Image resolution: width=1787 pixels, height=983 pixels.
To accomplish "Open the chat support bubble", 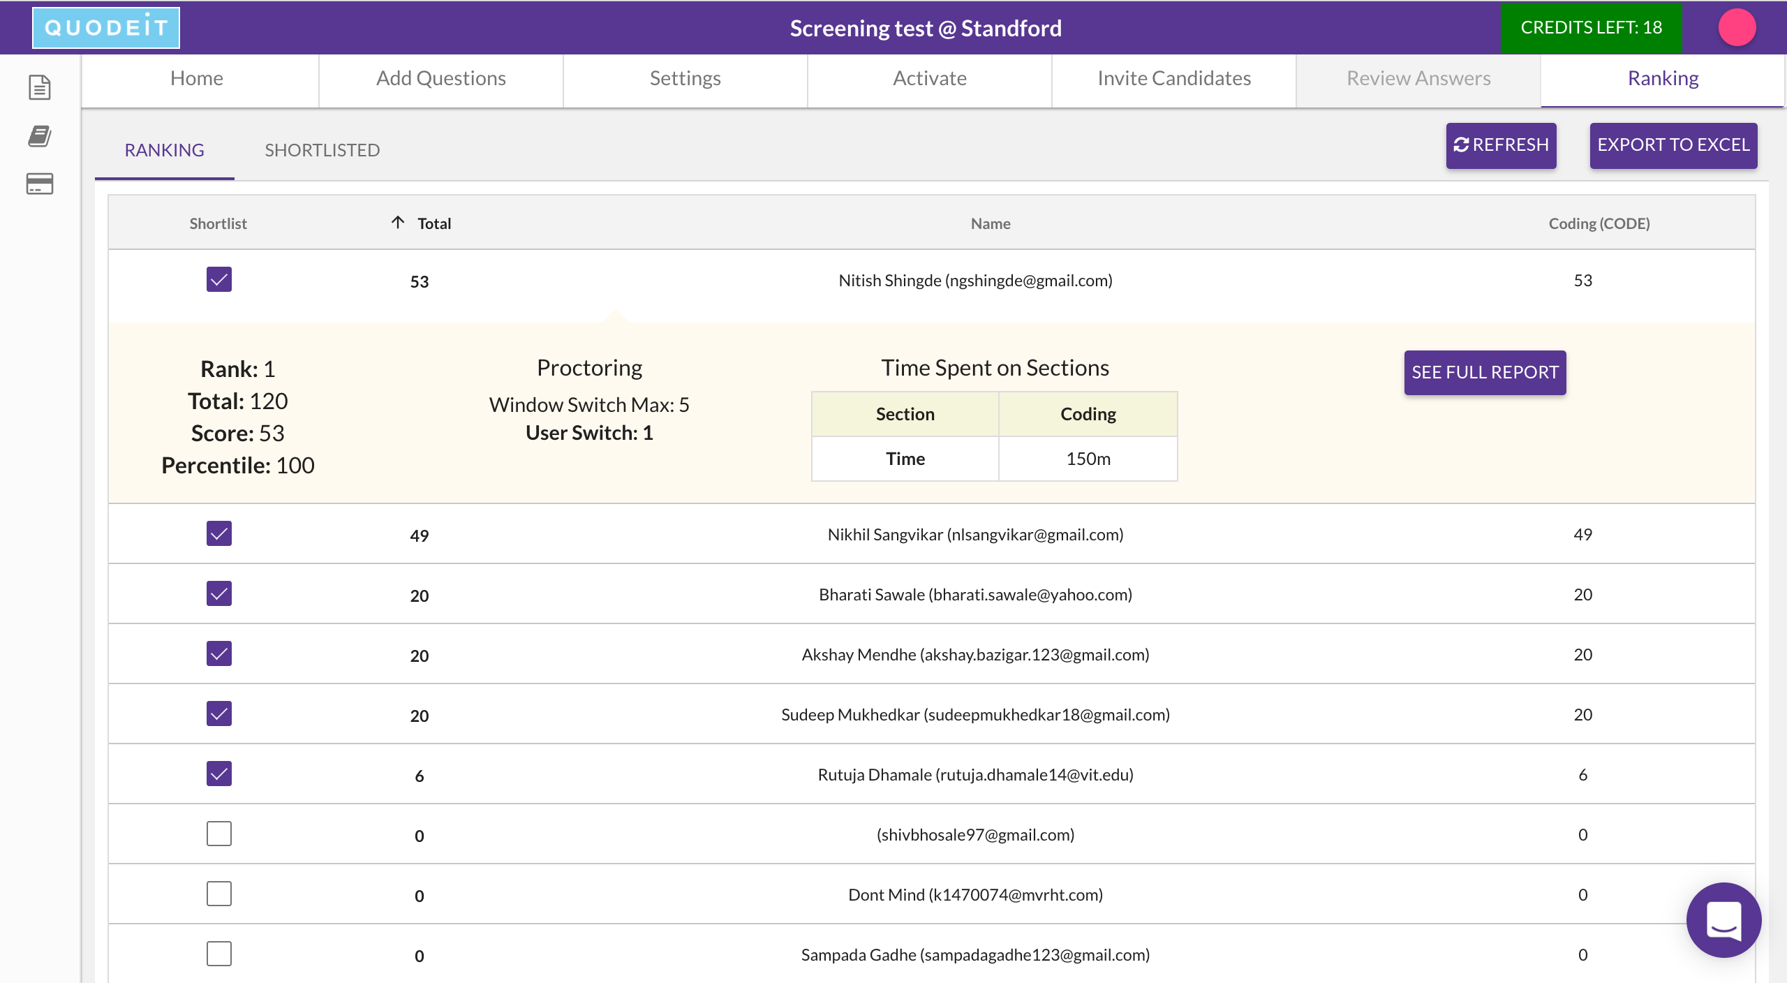I will (x=1723, y=920).
